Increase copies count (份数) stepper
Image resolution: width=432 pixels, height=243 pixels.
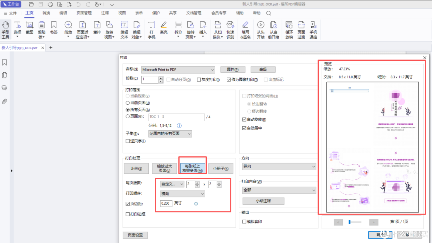click(161, 78)
